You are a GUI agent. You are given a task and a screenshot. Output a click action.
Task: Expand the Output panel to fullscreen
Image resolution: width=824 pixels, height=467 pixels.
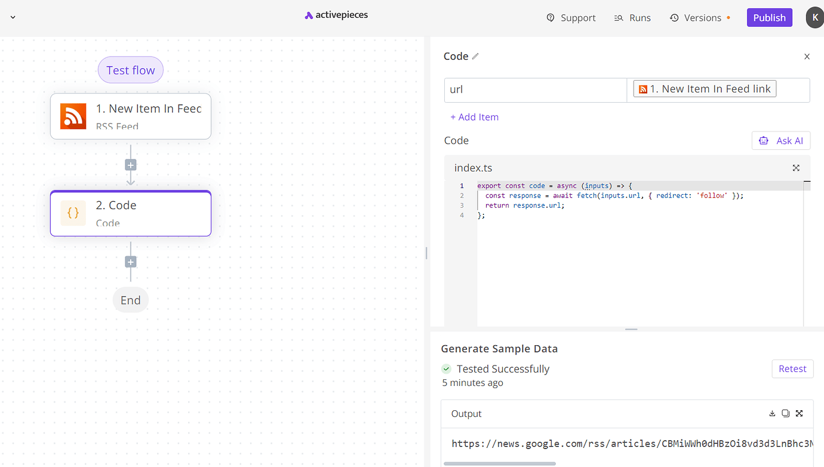point(799,413)
